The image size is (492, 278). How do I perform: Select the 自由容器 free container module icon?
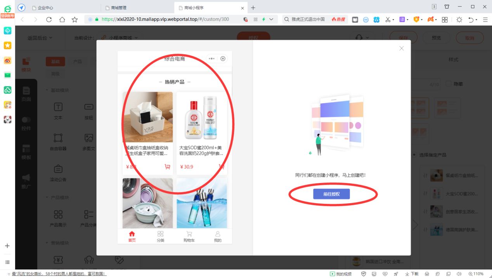(58, 140)
